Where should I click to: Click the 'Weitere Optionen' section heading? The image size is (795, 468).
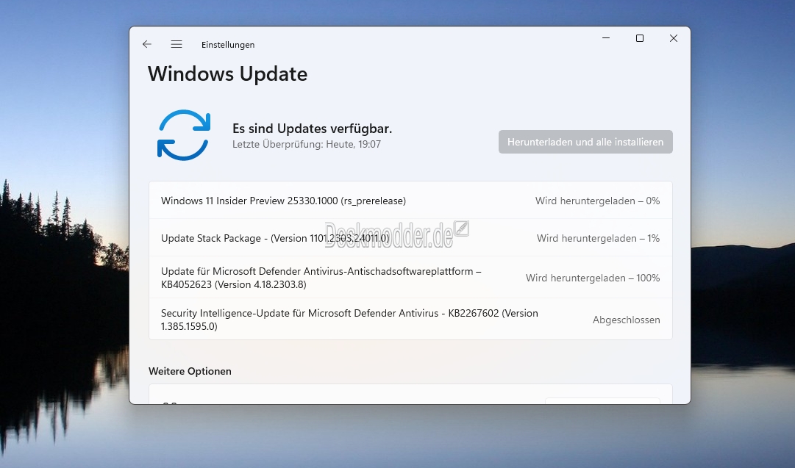click(190, 371)
